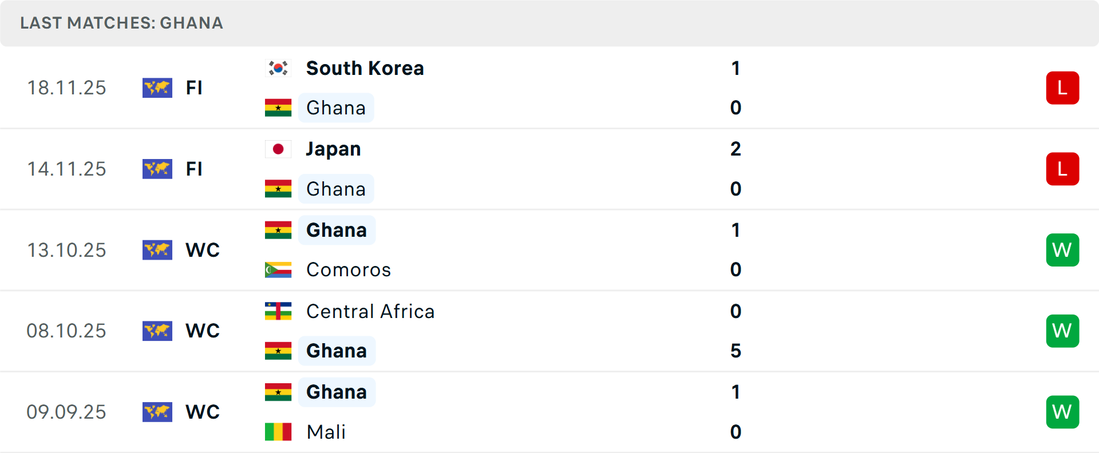Click the South Korea flag icon
1099x453 pixels.
(278, 68)
